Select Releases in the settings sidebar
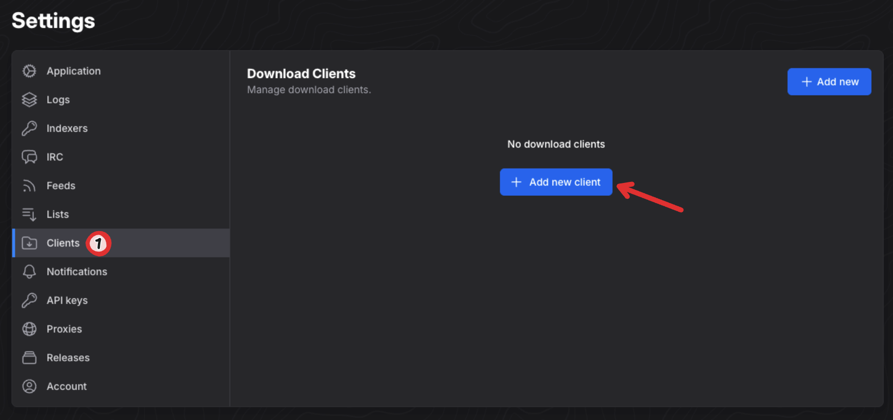Image resolution: width=893 pixels, height=420 pixels. point(68,358)
